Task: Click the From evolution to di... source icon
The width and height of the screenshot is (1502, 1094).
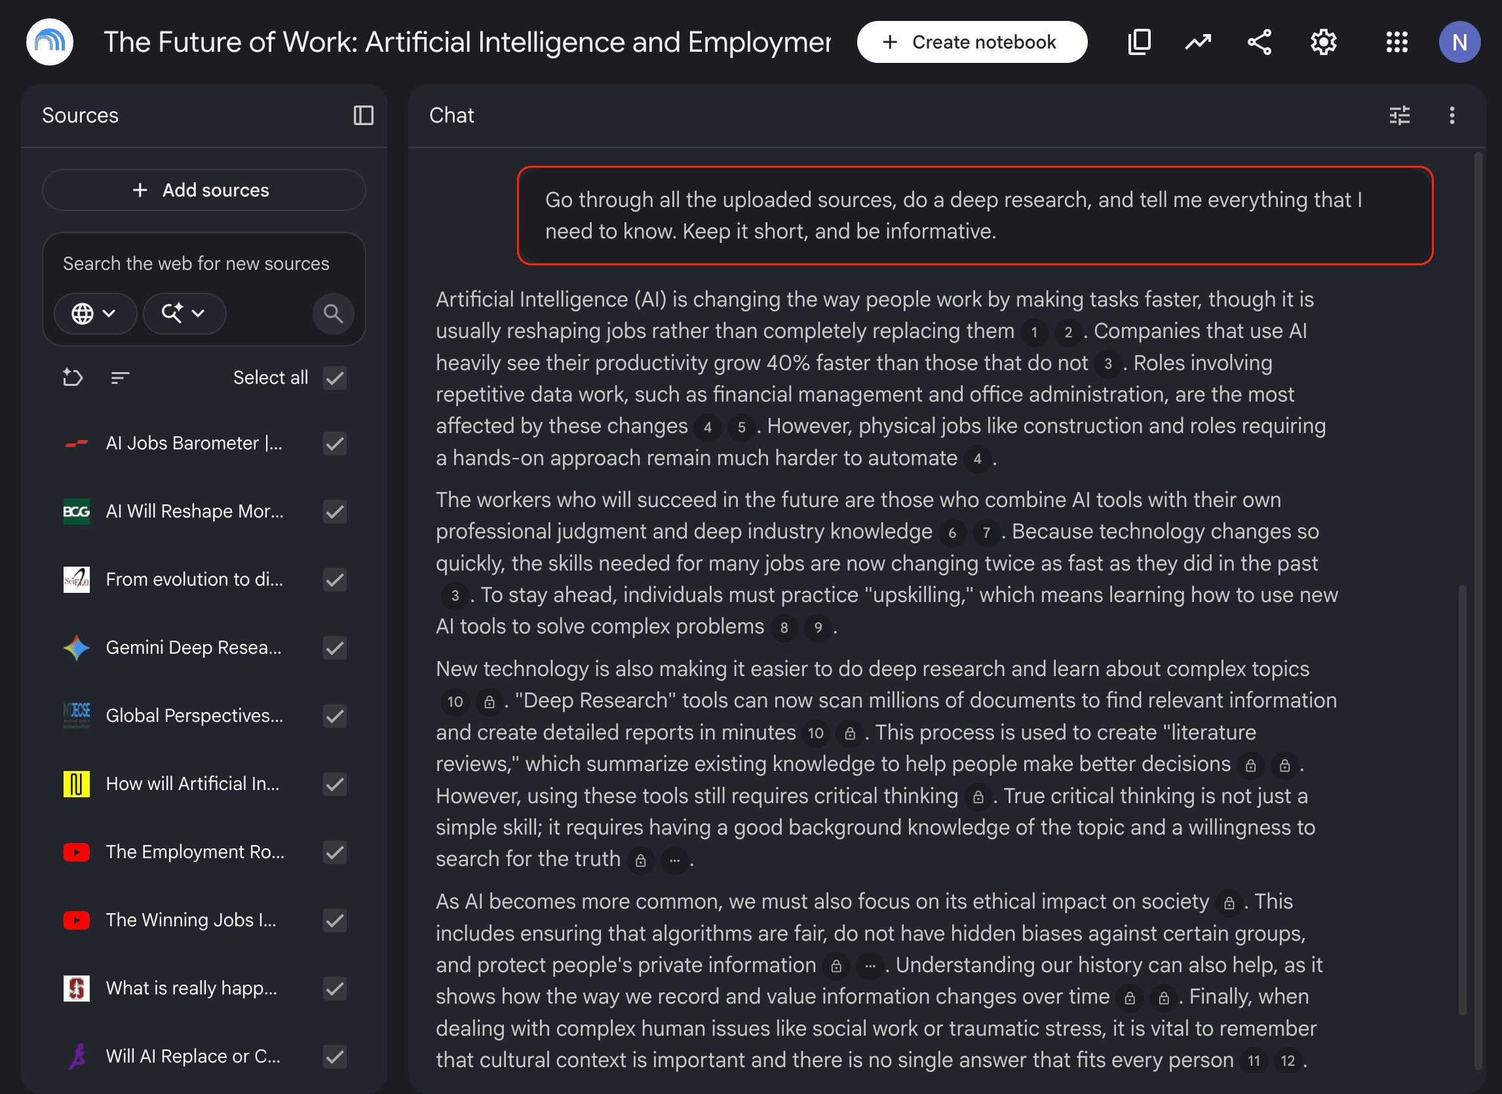Action: click(76, 580)
